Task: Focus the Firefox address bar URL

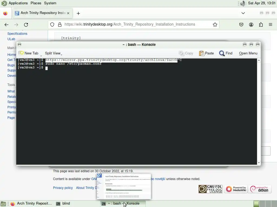Action: pos(130,24)
